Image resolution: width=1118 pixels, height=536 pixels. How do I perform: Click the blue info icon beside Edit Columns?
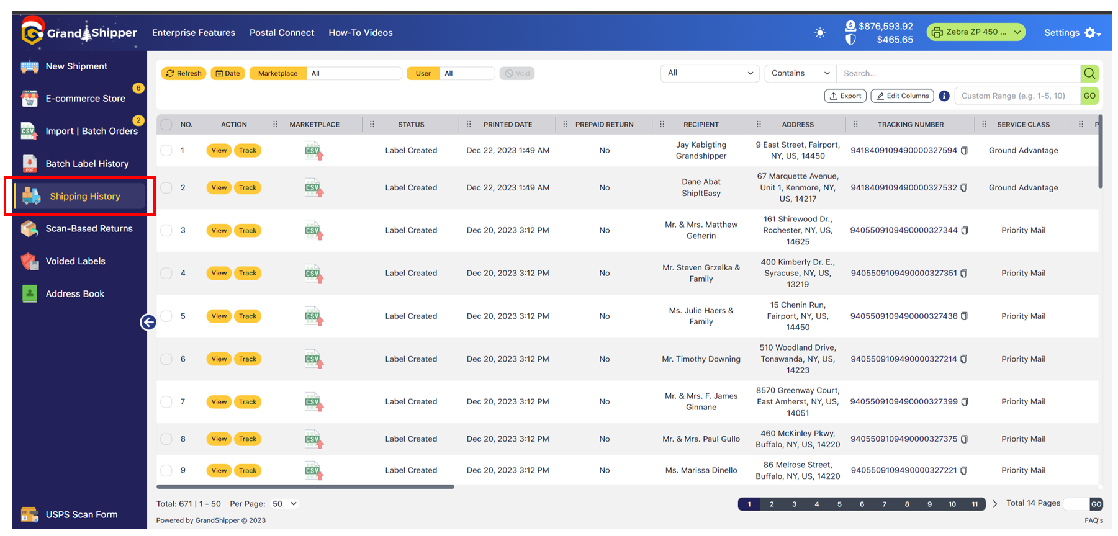[x=944, y=96]
